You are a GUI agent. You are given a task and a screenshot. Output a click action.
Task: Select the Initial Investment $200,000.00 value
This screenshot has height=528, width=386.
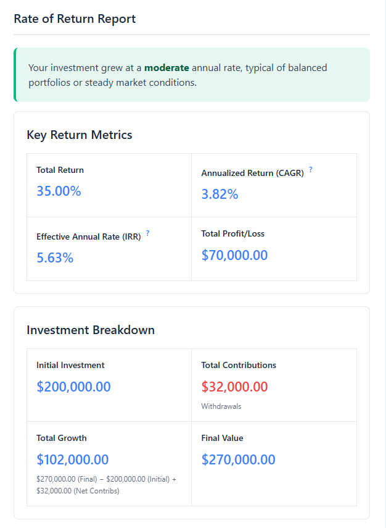[x=74, y=387]
